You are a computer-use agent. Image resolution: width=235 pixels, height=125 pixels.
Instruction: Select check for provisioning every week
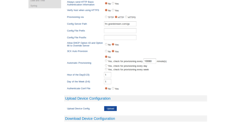click(106, 69)
